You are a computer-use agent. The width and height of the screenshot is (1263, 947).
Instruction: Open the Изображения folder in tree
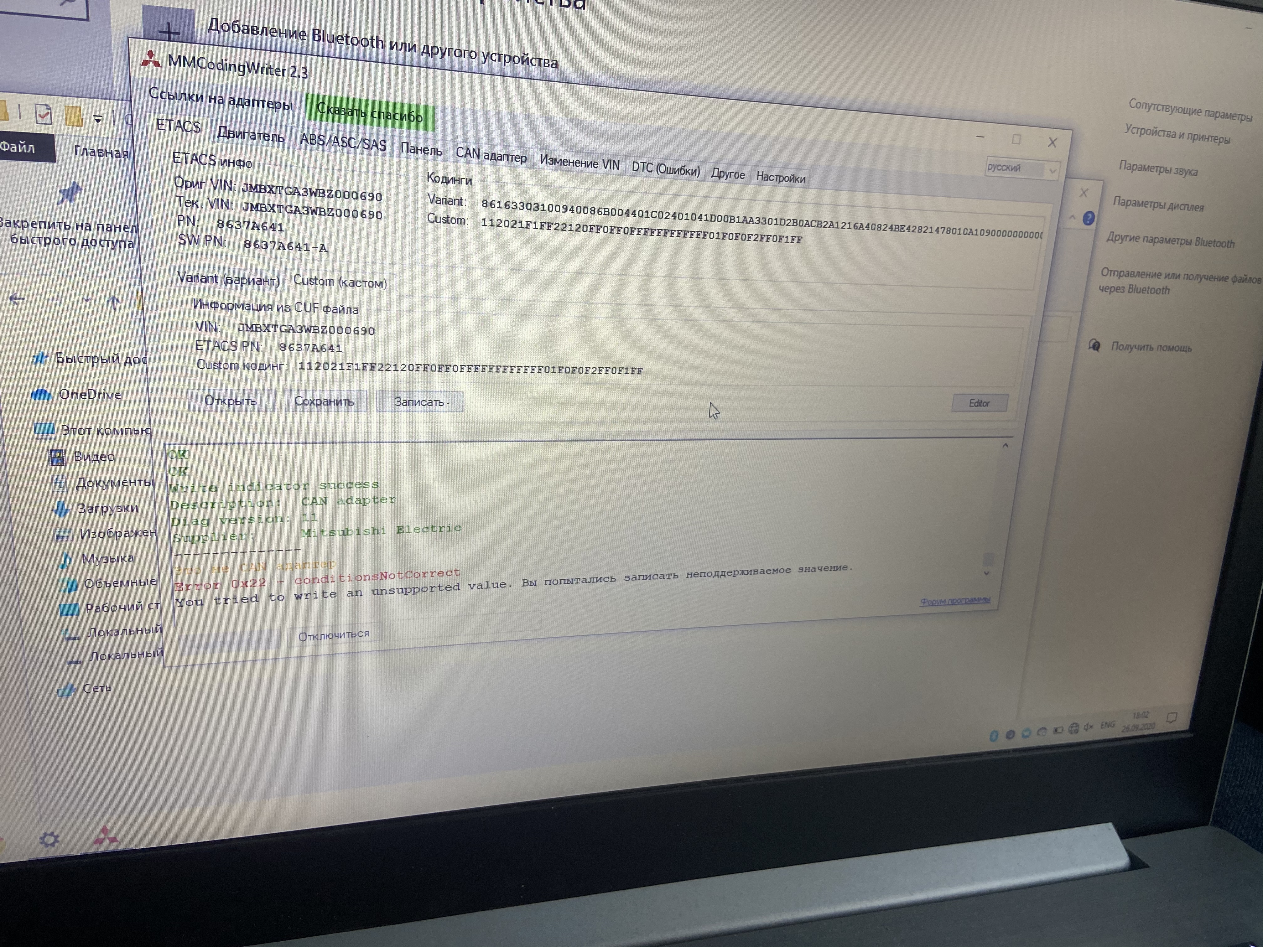105,533
